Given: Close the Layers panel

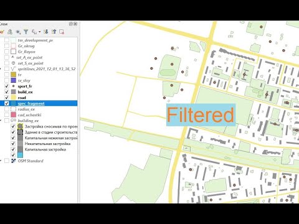Looking at the screenshot, I should click(x=75, y=24).
